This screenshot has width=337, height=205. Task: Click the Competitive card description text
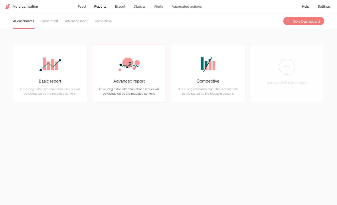[208, 91]
